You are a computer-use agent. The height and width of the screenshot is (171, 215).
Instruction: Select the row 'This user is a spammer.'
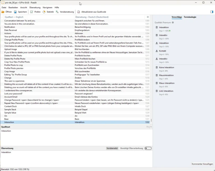point(75,81)
